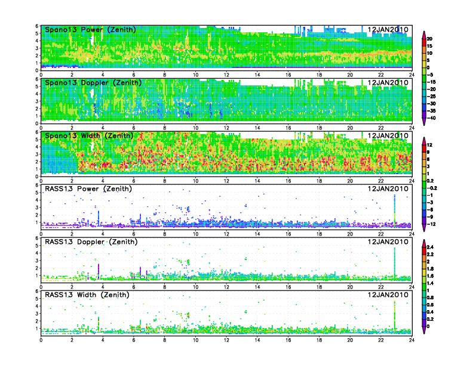Screen dimensions: 473x365
Task: Pick the red swatch labeled 20 on top colorbar
Action: point(424,42)
